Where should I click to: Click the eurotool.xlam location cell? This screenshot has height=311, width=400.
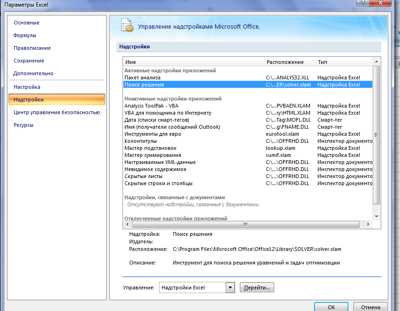pos(282,134)
